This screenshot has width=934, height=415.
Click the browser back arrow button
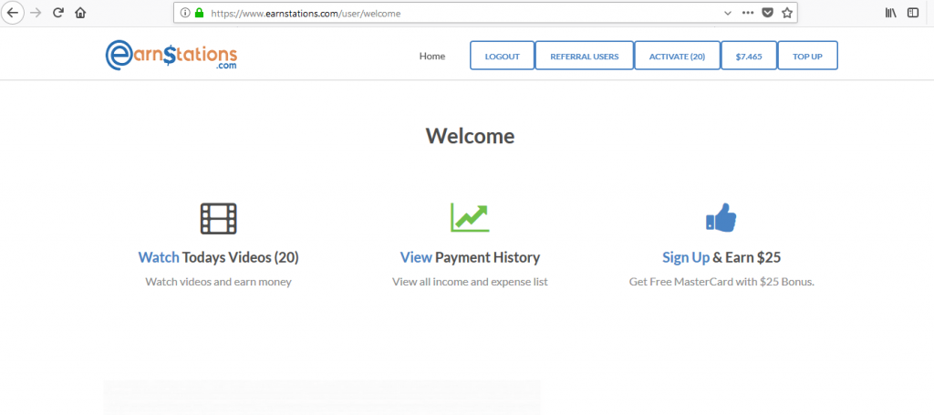pos(14,14)
